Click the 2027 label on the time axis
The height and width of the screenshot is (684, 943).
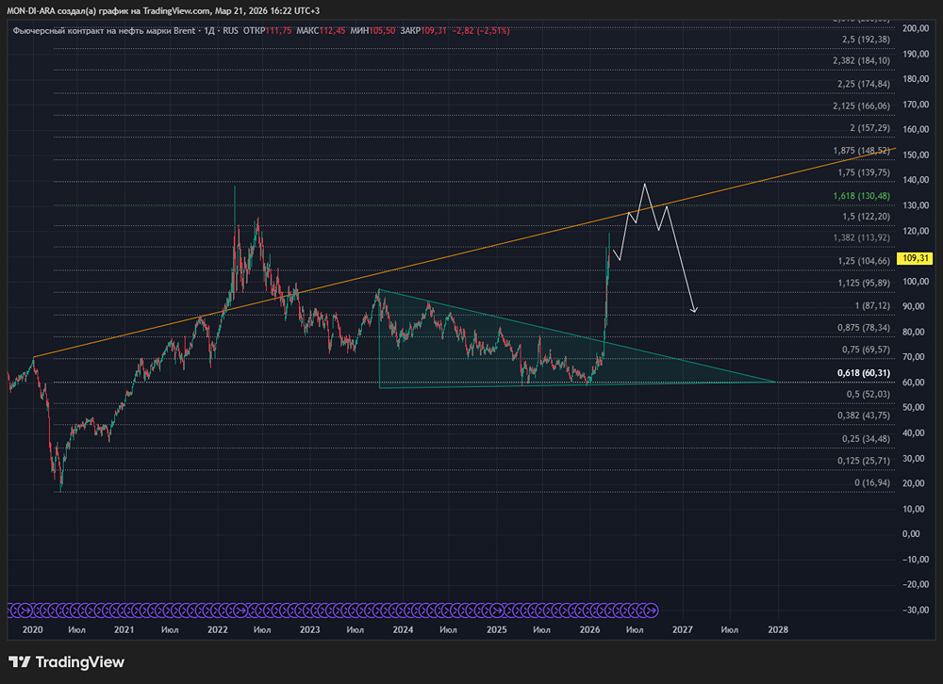682,629
